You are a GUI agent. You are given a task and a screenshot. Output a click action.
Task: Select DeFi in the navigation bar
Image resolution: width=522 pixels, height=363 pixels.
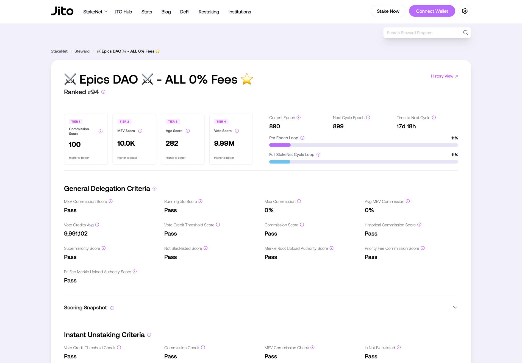coord(185,12)
